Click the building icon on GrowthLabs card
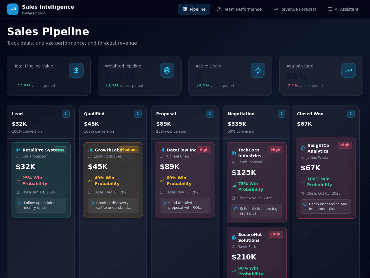370x278 pixels. click(90, 150)
